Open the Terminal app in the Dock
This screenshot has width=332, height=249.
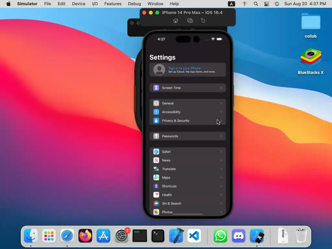coord(158,236)
